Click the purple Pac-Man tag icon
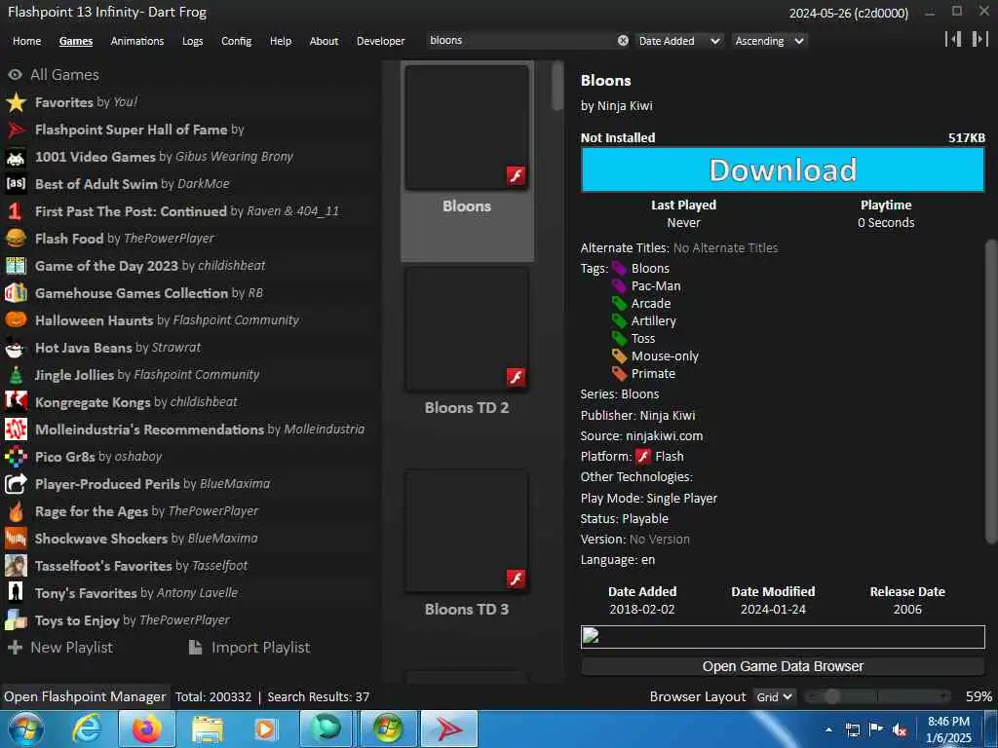The height and width of the screenshot is (748, 998). pyautogui.click(x=619, y=286)
